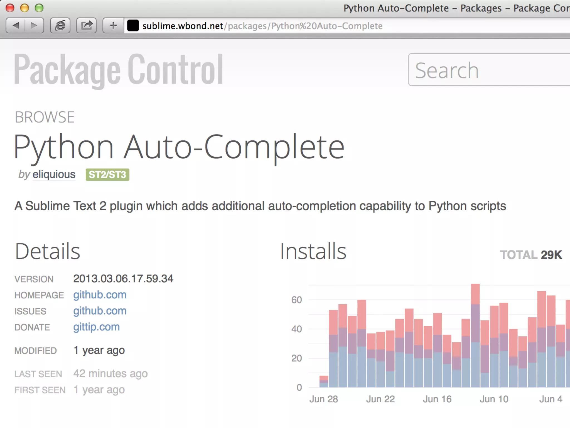
Task: Add bookmark with the plus button
Action: 113,26
